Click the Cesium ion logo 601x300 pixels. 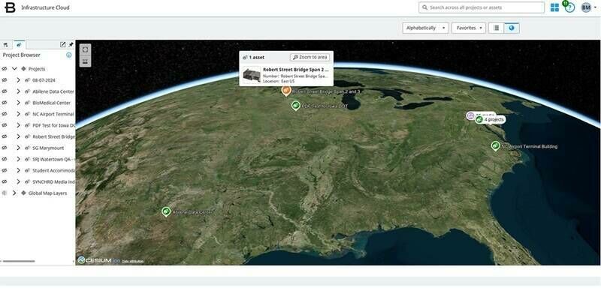(98, 260)
